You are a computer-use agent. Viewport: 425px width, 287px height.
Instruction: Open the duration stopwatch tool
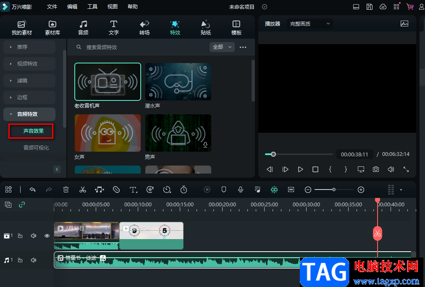184,190
